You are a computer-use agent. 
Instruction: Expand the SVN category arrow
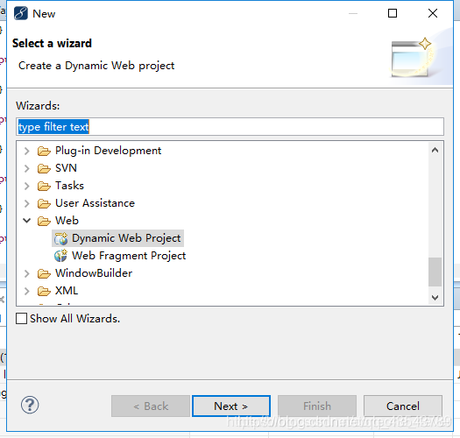(26, 168)
